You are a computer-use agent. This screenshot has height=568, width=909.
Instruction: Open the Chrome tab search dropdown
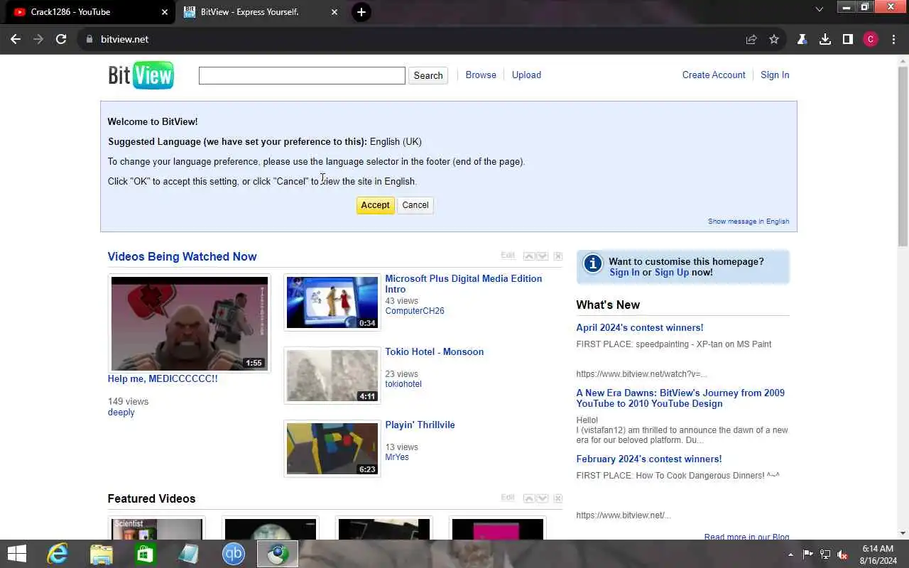pyautogui.click(x=819, y=9)
